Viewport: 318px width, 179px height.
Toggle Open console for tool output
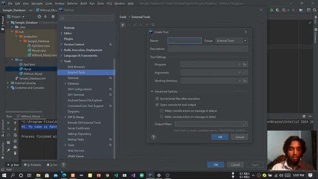point(157,105)
